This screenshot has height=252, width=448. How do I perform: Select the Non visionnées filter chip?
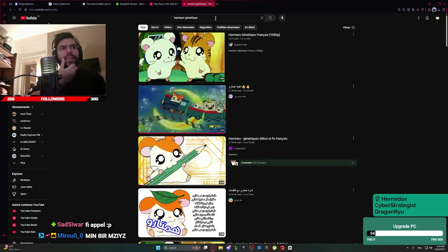coord(185,27)
